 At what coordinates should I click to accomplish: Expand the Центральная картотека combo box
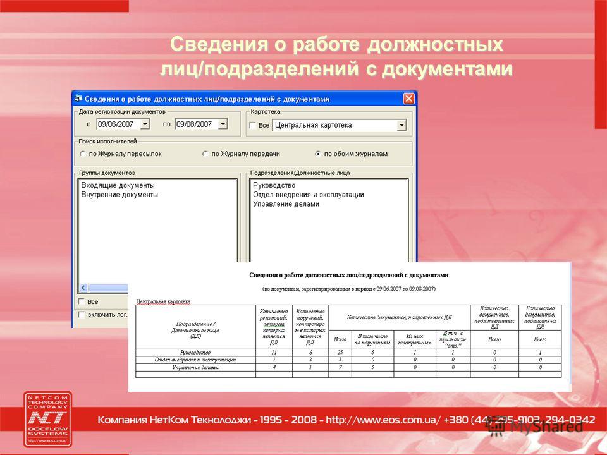(x=402, y=125)
